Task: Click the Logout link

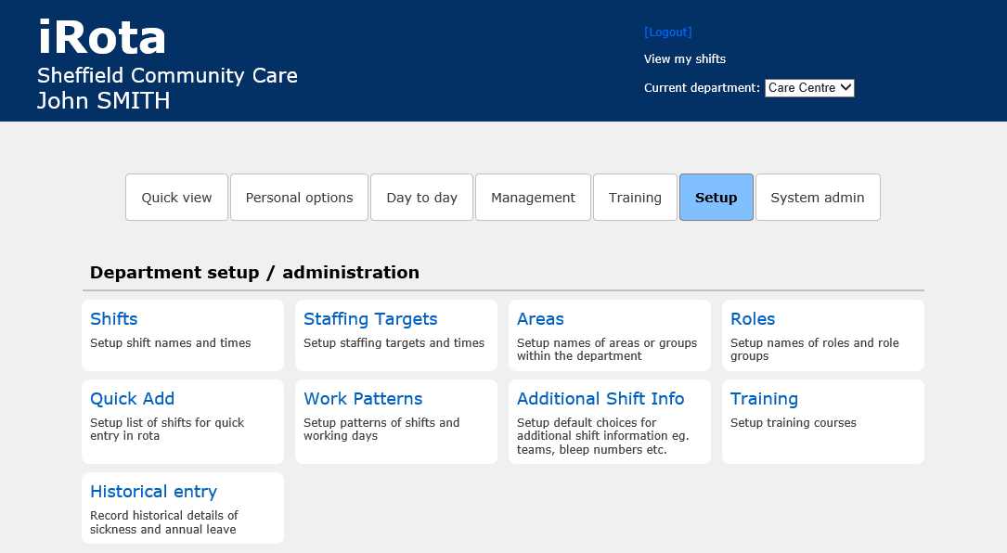Action: click(668, 32)
